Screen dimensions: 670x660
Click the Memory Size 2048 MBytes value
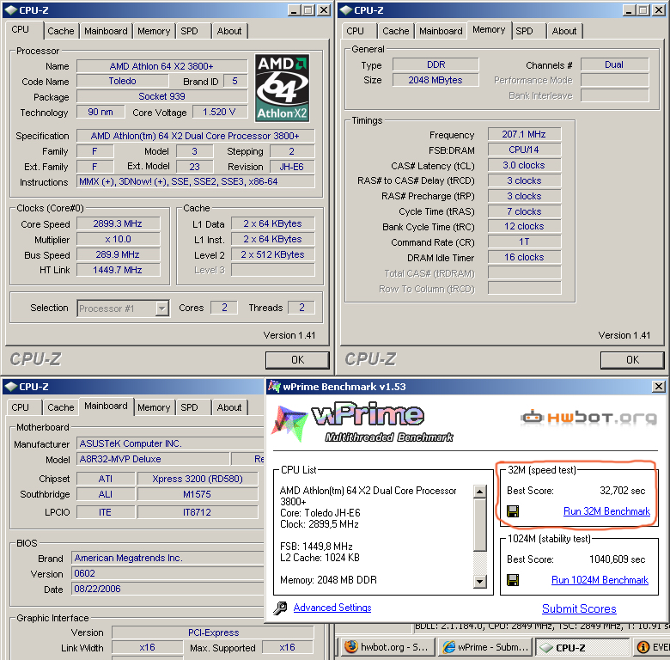(x=435, y=80)
